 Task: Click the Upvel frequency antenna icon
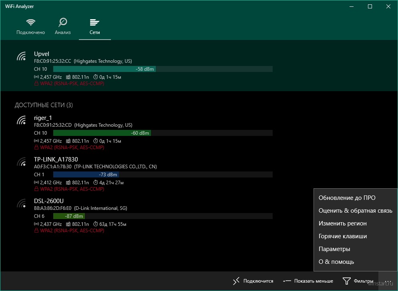(36, 77)
